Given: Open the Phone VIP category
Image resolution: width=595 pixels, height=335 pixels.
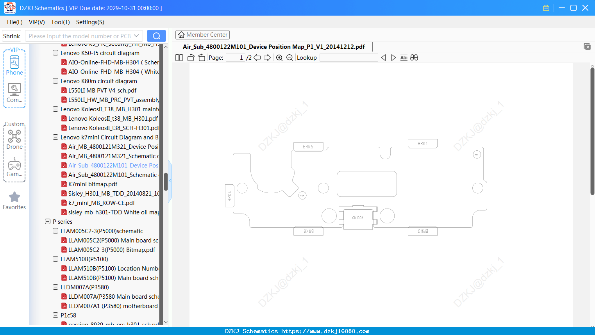Looking at the screenshot, I should (x=14, y=65).
